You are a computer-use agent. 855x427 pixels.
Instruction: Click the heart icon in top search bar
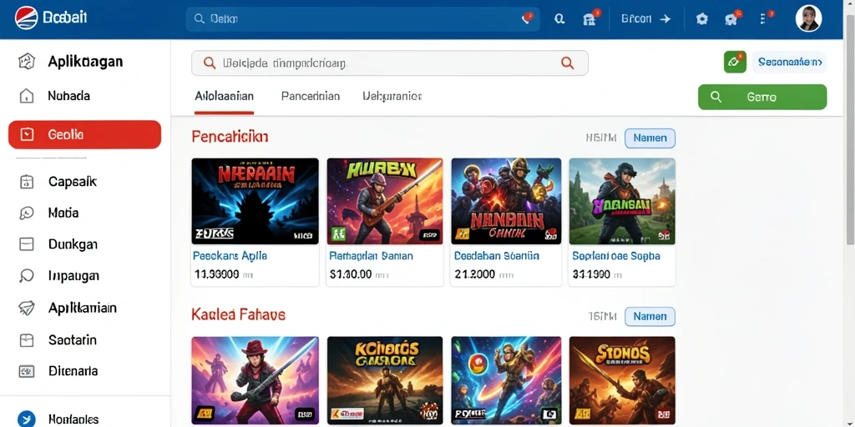527,19
